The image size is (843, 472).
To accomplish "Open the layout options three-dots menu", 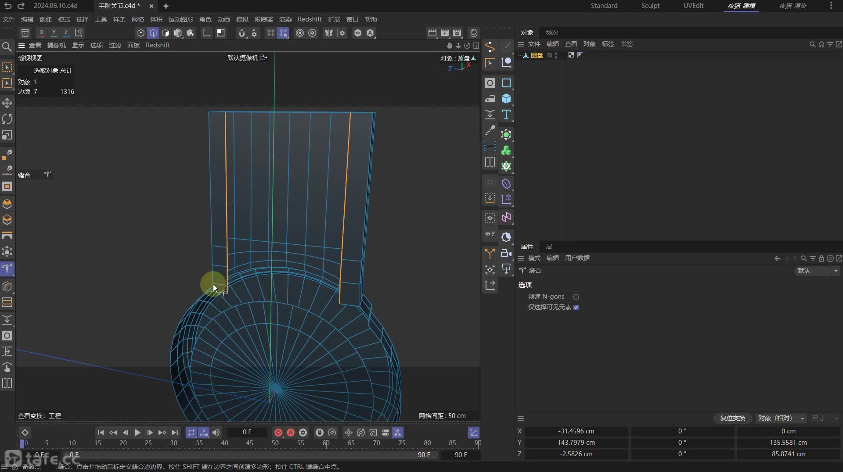I will point(831,6).
